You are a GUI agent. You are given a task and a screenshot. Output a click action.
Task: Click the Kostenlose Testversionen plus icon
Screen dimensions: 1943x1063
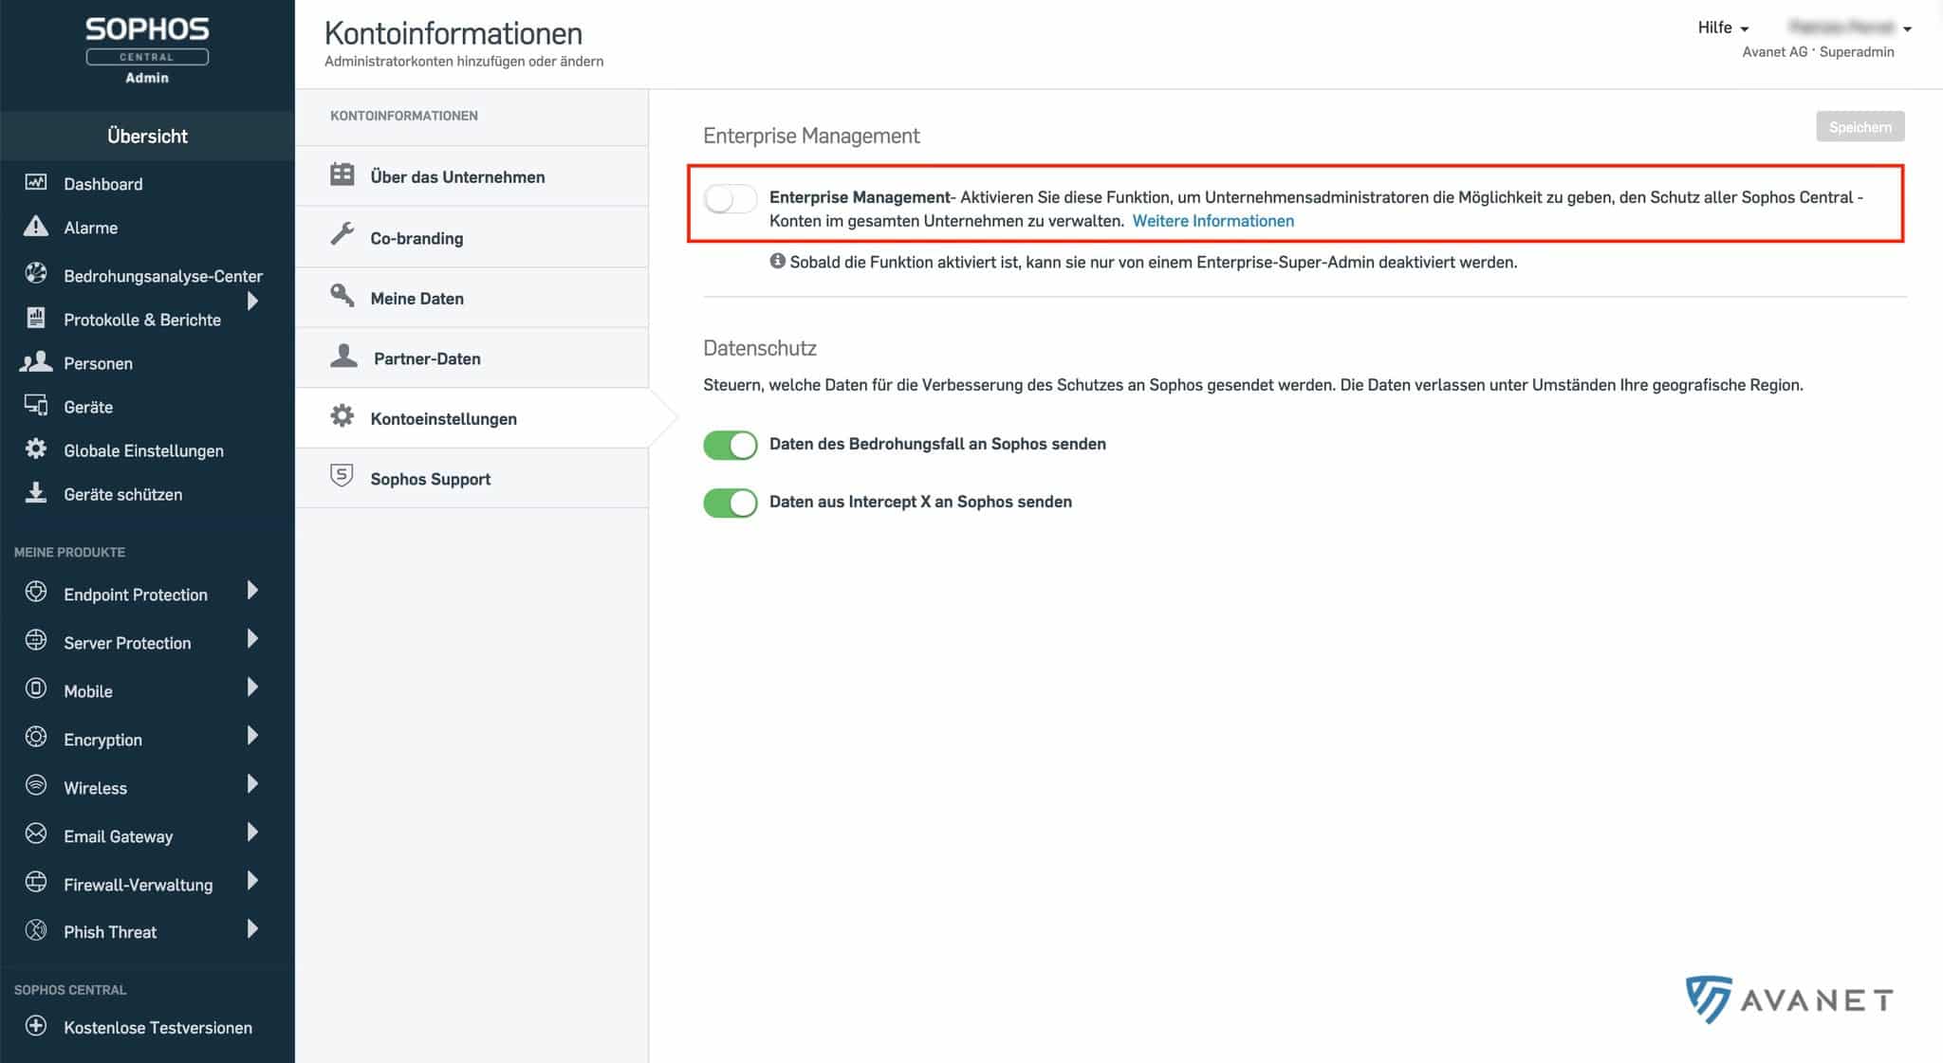coord(36,1026)
